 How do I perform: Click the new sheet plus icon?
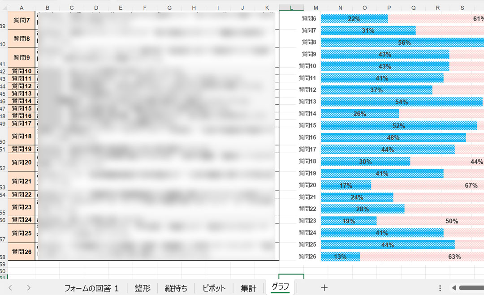point(324,288)
